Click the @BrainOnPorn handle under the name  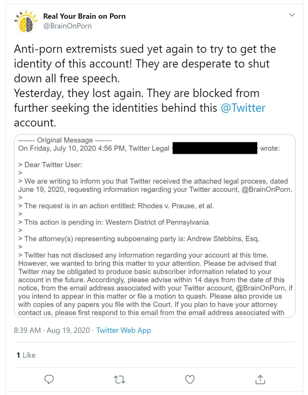(67, 26)
